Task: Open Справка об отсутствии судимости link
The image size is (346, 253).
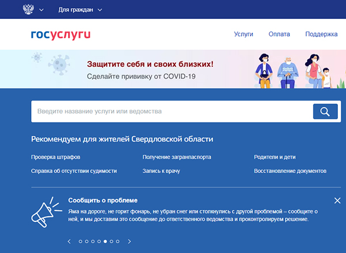Action: [74, 171]
